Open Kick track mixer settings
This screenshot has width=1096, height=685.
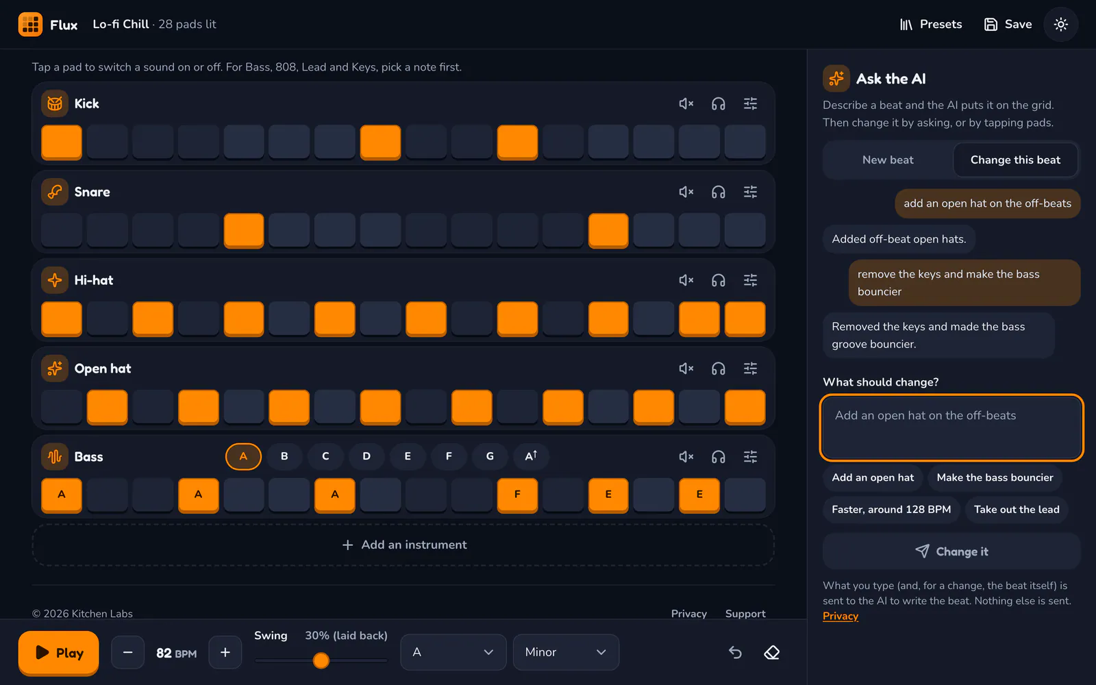coord(750,103)
